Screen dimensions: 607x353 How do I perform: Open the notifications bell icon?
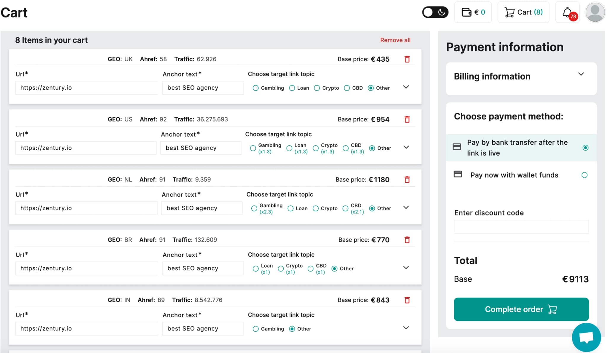click(567, 12)
